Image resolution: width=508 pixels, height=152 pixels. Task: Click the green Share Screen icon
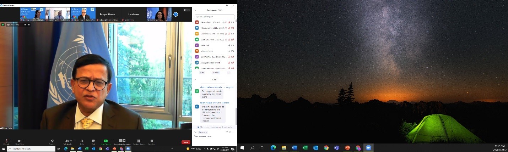click(x=106, y=141)
